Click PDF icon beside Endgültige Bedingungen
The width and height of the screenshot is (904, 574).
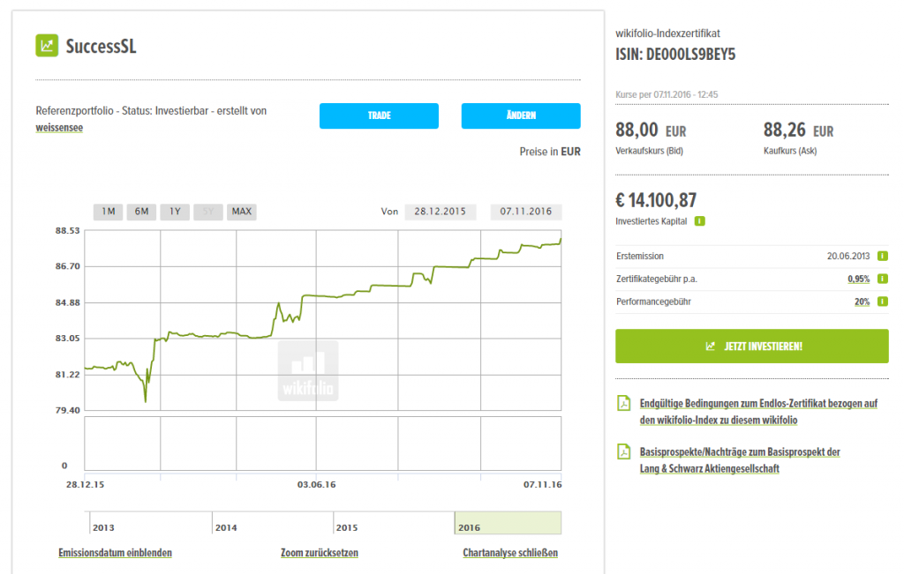623,404
